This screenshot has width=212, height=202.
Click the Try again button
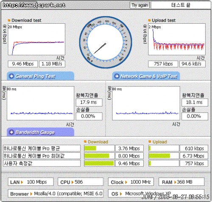[x=139, y=5]
